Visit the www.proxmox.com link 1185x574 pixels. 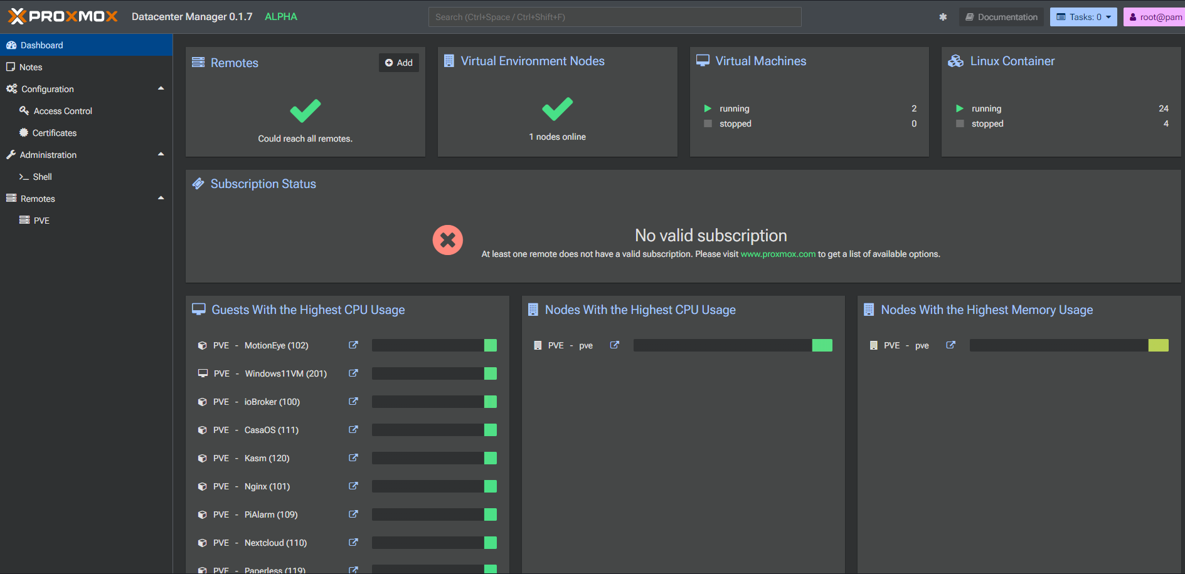[x=778, y=254]
